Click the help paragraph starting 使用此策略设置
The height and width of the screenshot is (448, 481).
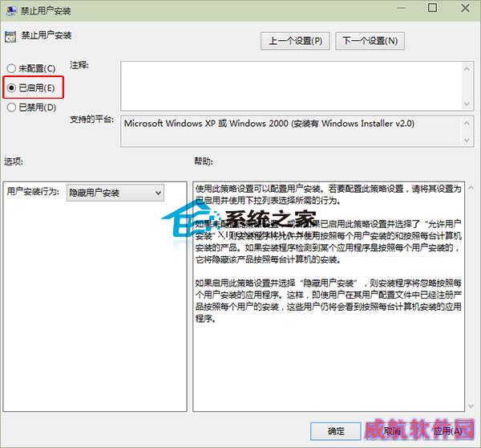(328, 194)
